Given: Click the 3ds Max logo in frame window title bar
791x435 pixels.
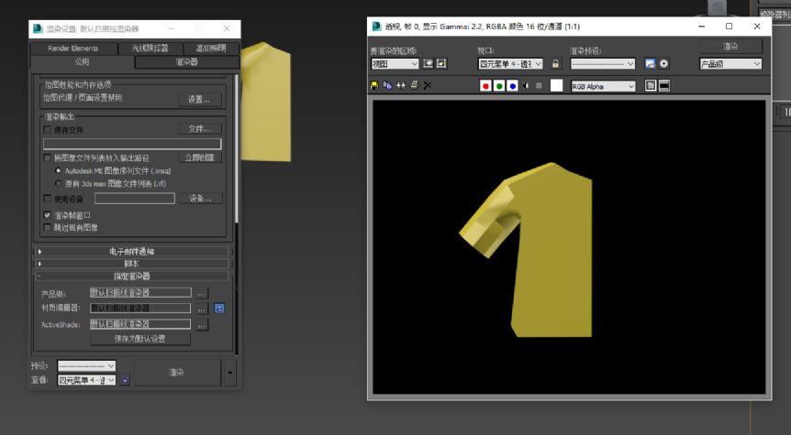Looking at the screenshot, I should tap(376, 27).
